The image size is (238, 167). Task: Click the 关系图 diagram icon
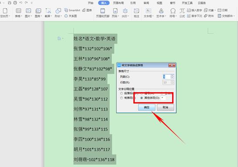pos(71,16)
